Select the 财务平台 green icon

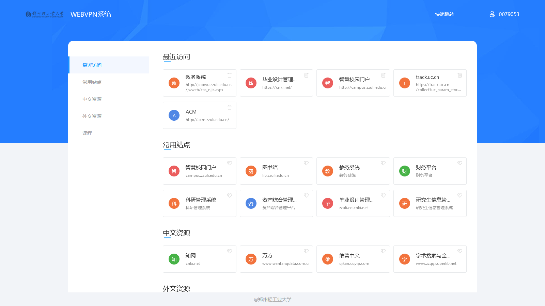pos(404,171)
